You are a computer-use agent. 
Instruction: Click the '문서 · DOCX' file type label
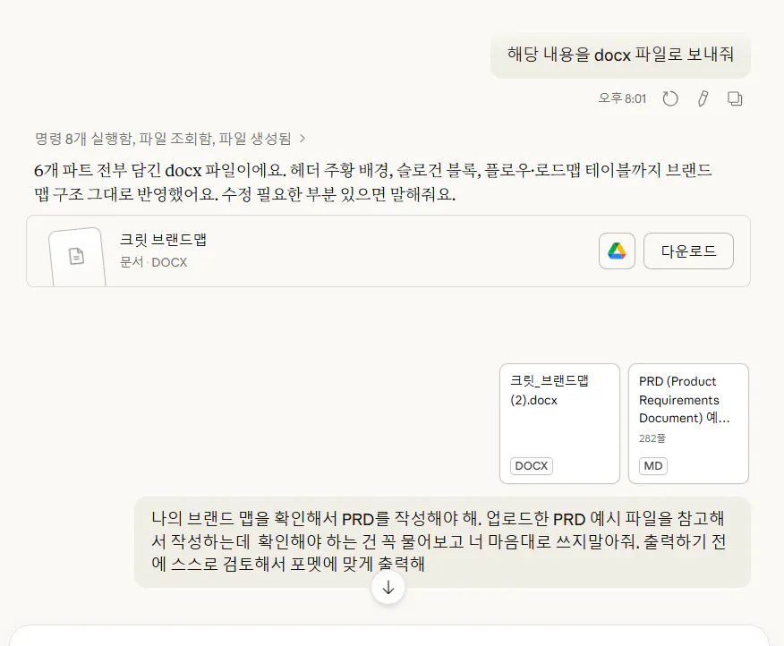click(x=154, y=262)
